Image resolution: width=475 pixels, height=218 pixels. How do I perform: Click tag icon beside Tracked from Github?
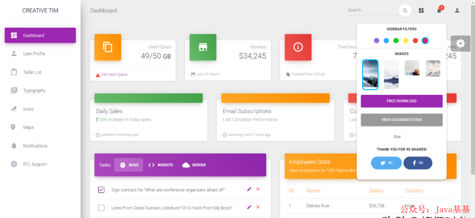[288, 74]
